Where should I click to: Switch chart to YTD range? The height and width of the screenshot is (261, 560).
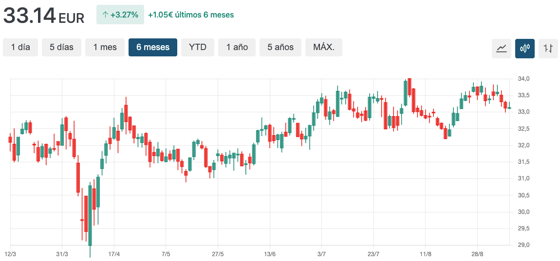point(198,47)
